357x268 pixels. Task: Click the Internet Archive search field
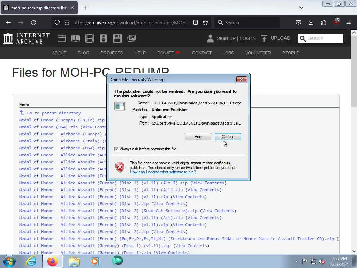point(321,38)
